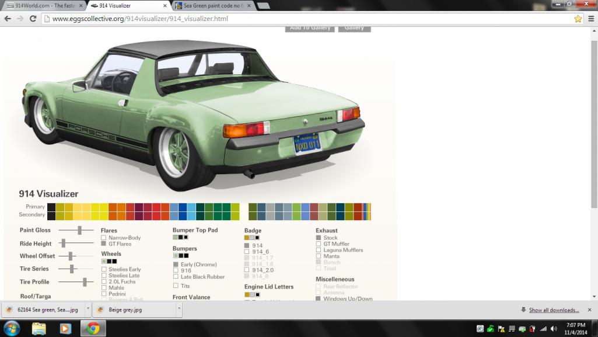This screenshot has height=337, width=598.
Task: Go back to the previous page
Action: (x=8, y=18)
